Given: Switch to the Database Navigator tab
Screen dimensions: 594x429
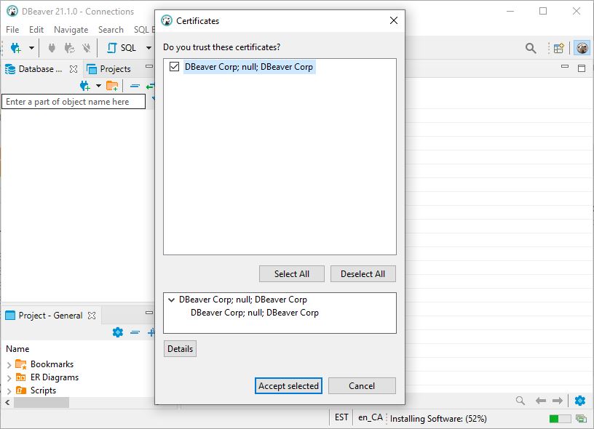Looking at the screenshot, I should tap(33, 69).
